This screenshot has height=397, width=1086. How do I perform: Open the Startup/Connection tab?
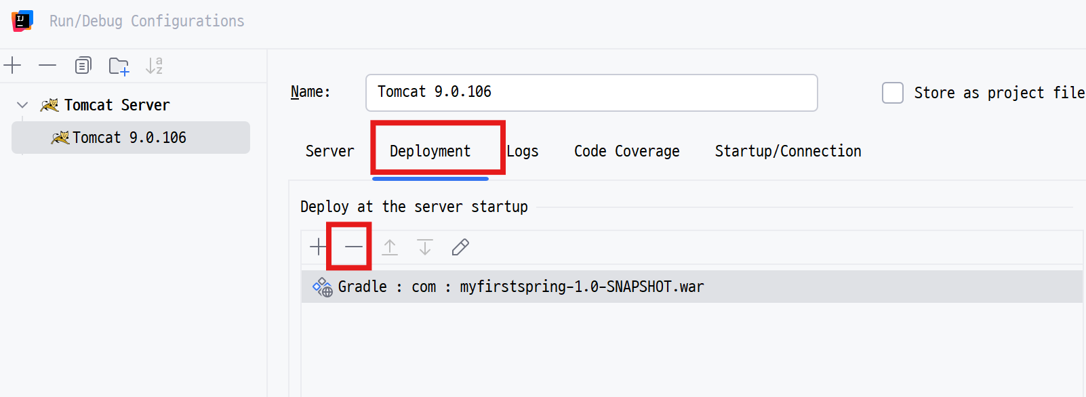point(788,151)
